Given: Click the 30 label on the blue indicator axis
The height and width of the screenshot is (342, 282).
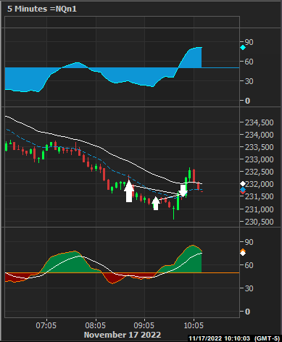Looking at the screenshot, I should tap(249, 81).
